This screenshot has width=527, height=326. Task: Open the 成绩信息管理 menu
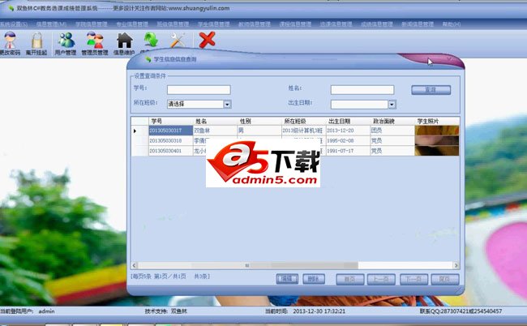[x=377, y=24]
